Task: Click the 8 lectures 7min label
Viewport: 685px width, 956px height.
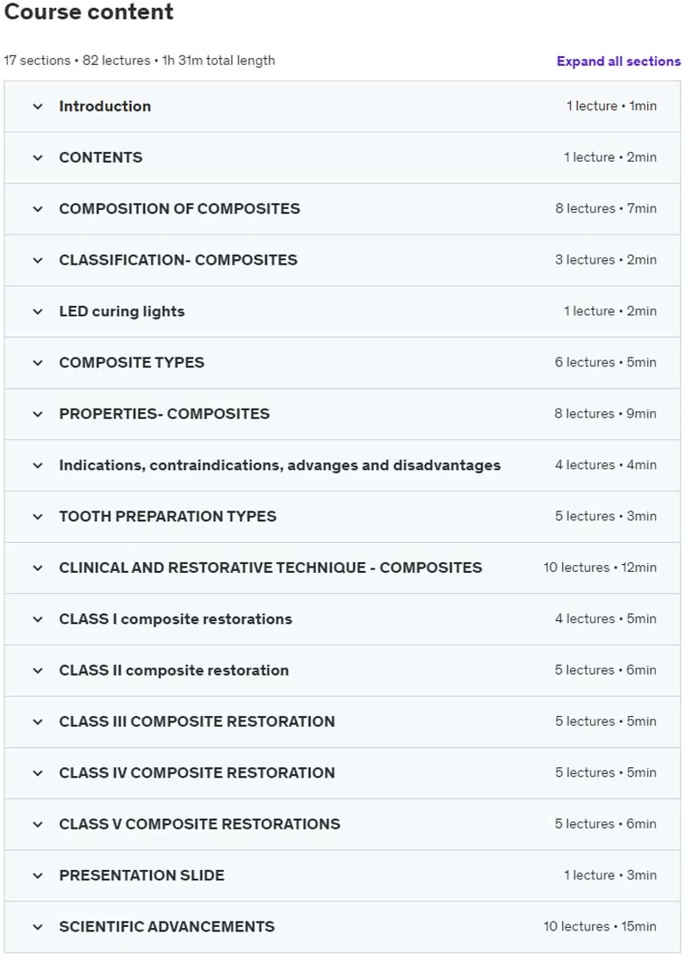Action: point(606,208)
